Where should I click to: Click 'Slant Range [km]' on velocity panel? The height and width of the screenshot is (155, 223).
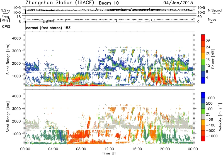[8, 117]
